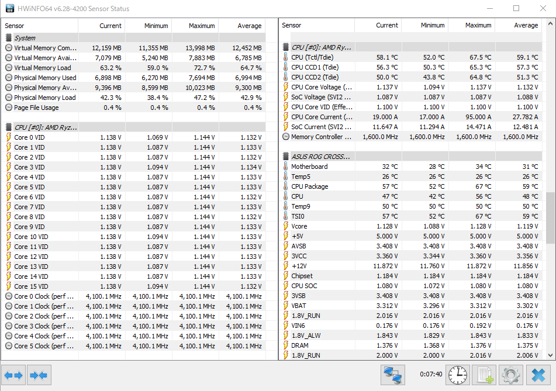
Task: Click the shrink layout arrows button
Action: point(39,375)
